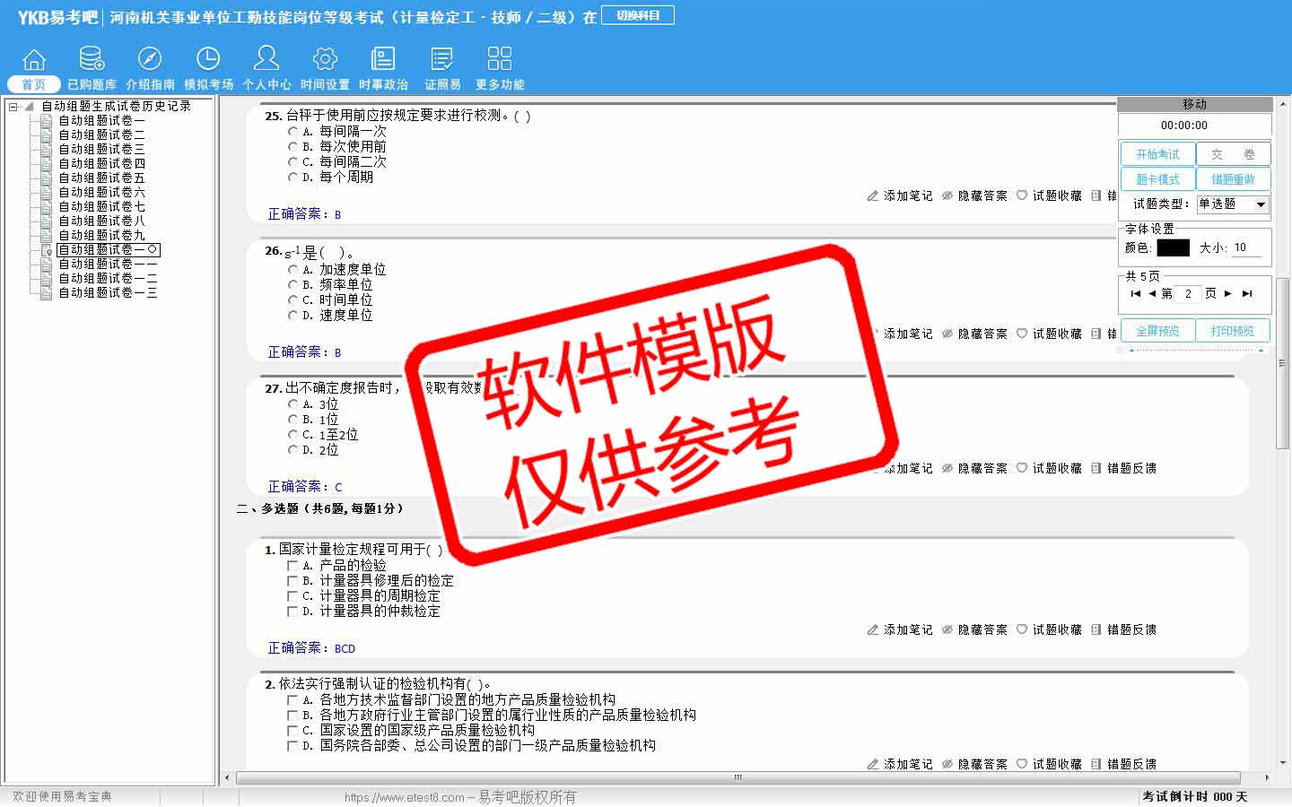The height and width of the screenshot is (807, 1292).
Task: Open the 时事政治 newspaper icon
Action: [383, 60]
